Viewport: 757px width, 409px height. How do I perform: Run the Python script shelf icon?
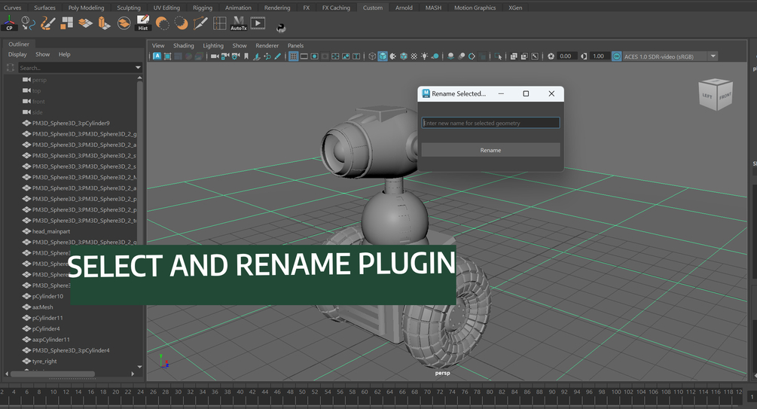click(x=281, y=28)
